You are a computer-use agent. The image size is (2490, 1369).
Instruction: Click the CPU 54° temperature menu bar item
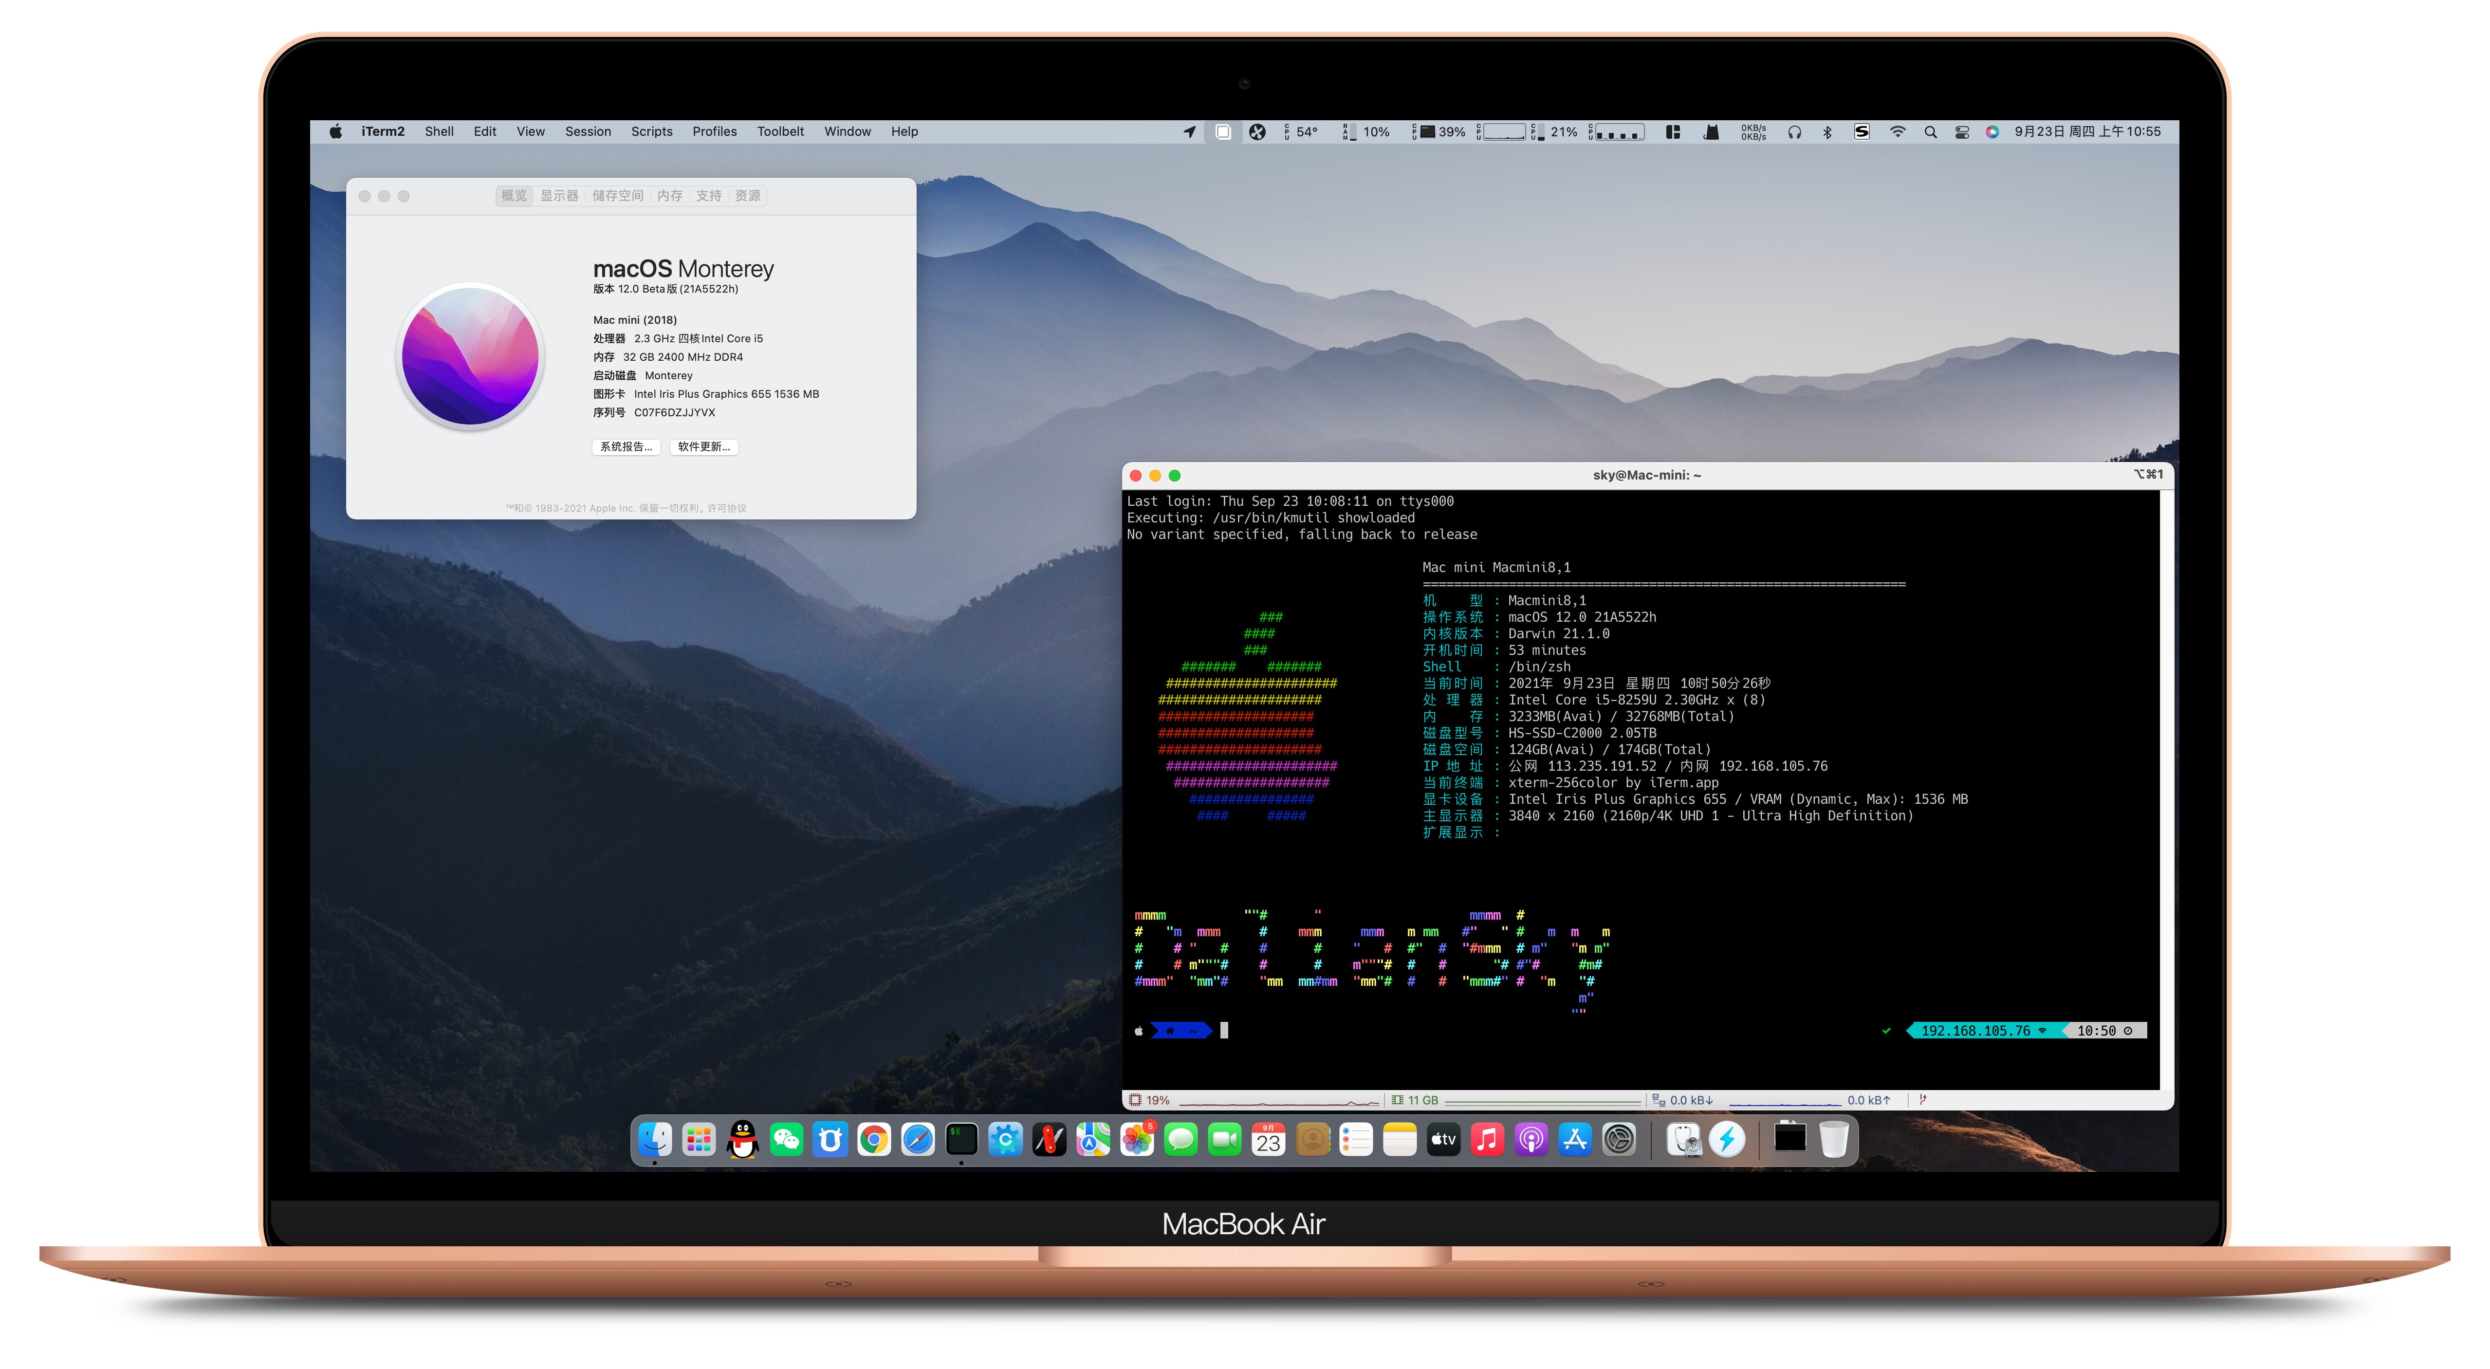point(1300,132)
